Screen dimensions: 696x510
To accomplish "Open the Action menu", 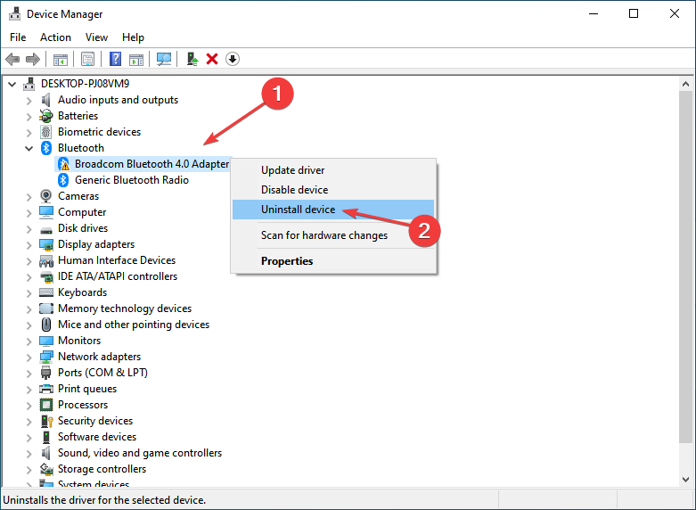I will [x=55, y=37].
